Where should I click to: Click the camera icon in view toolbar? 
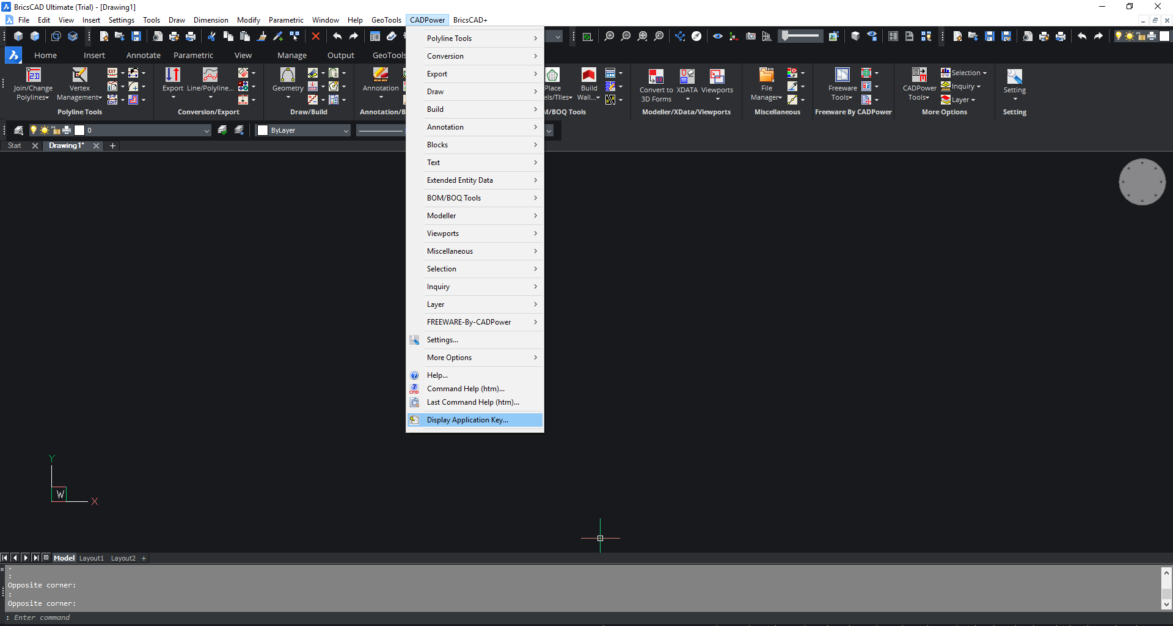[751, 37]
